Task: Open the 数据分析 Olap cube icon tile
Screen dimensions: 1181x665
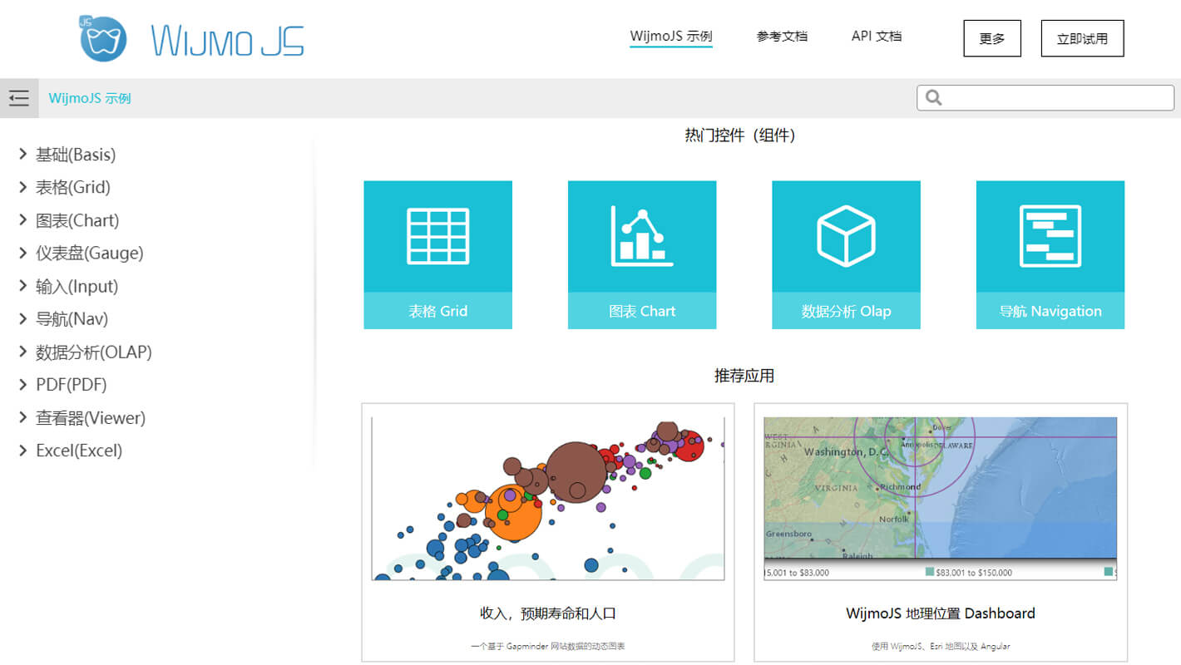Action: tap(846, 237)
